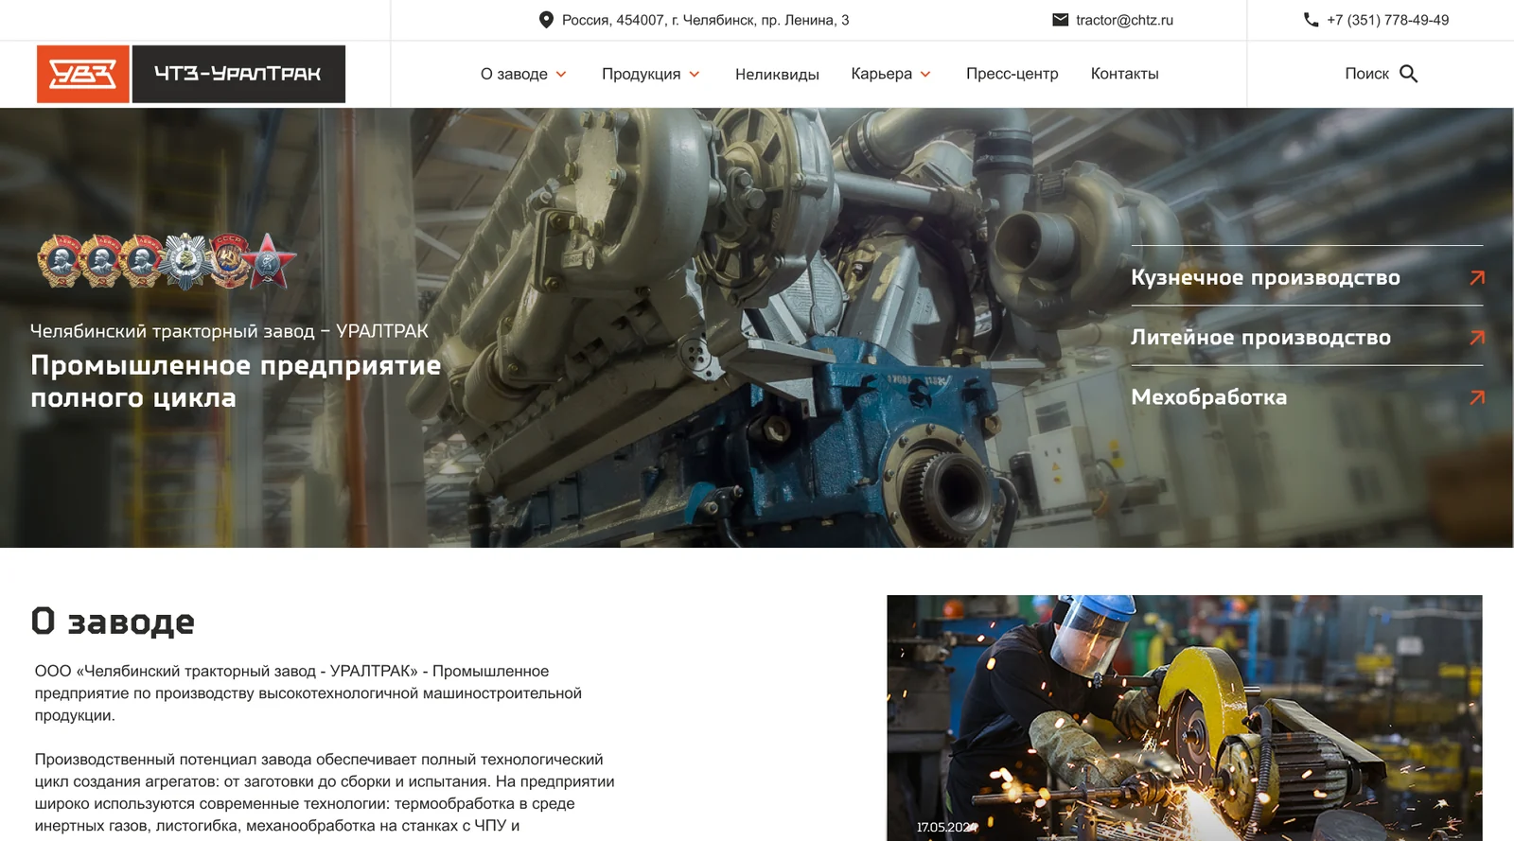
Task: Click the Поиск search label
Action: click(1366, 74)
